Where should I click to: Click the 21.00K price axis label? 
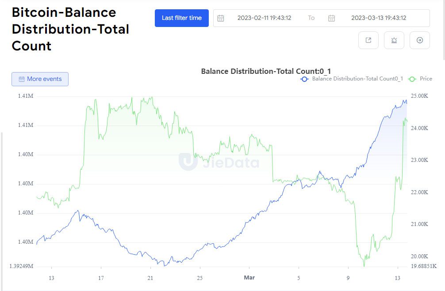(x=419, y=224)
